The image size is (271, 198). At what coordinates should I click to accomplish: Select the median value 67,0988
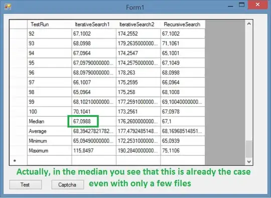pos(94,121)
